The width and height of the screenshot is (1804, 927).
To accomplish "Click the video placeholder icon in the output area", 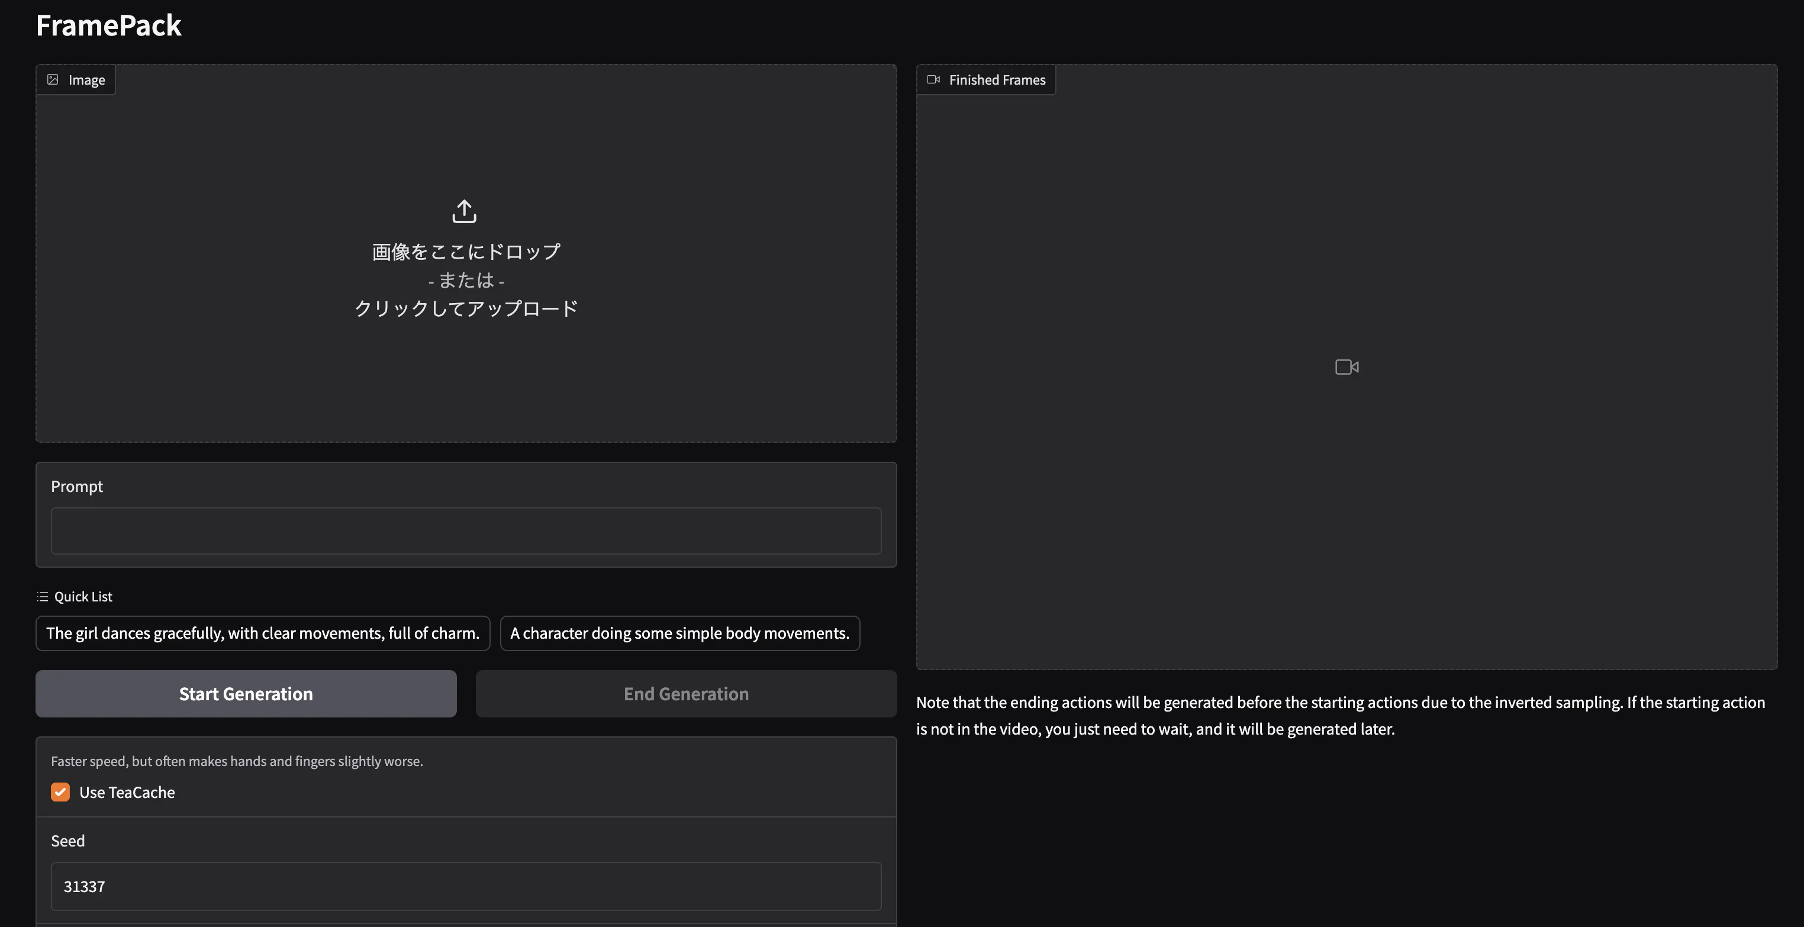I will [1346, 367].
